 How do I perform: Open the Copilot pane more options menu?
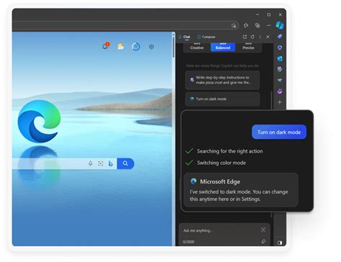click(x=260, y=37)
